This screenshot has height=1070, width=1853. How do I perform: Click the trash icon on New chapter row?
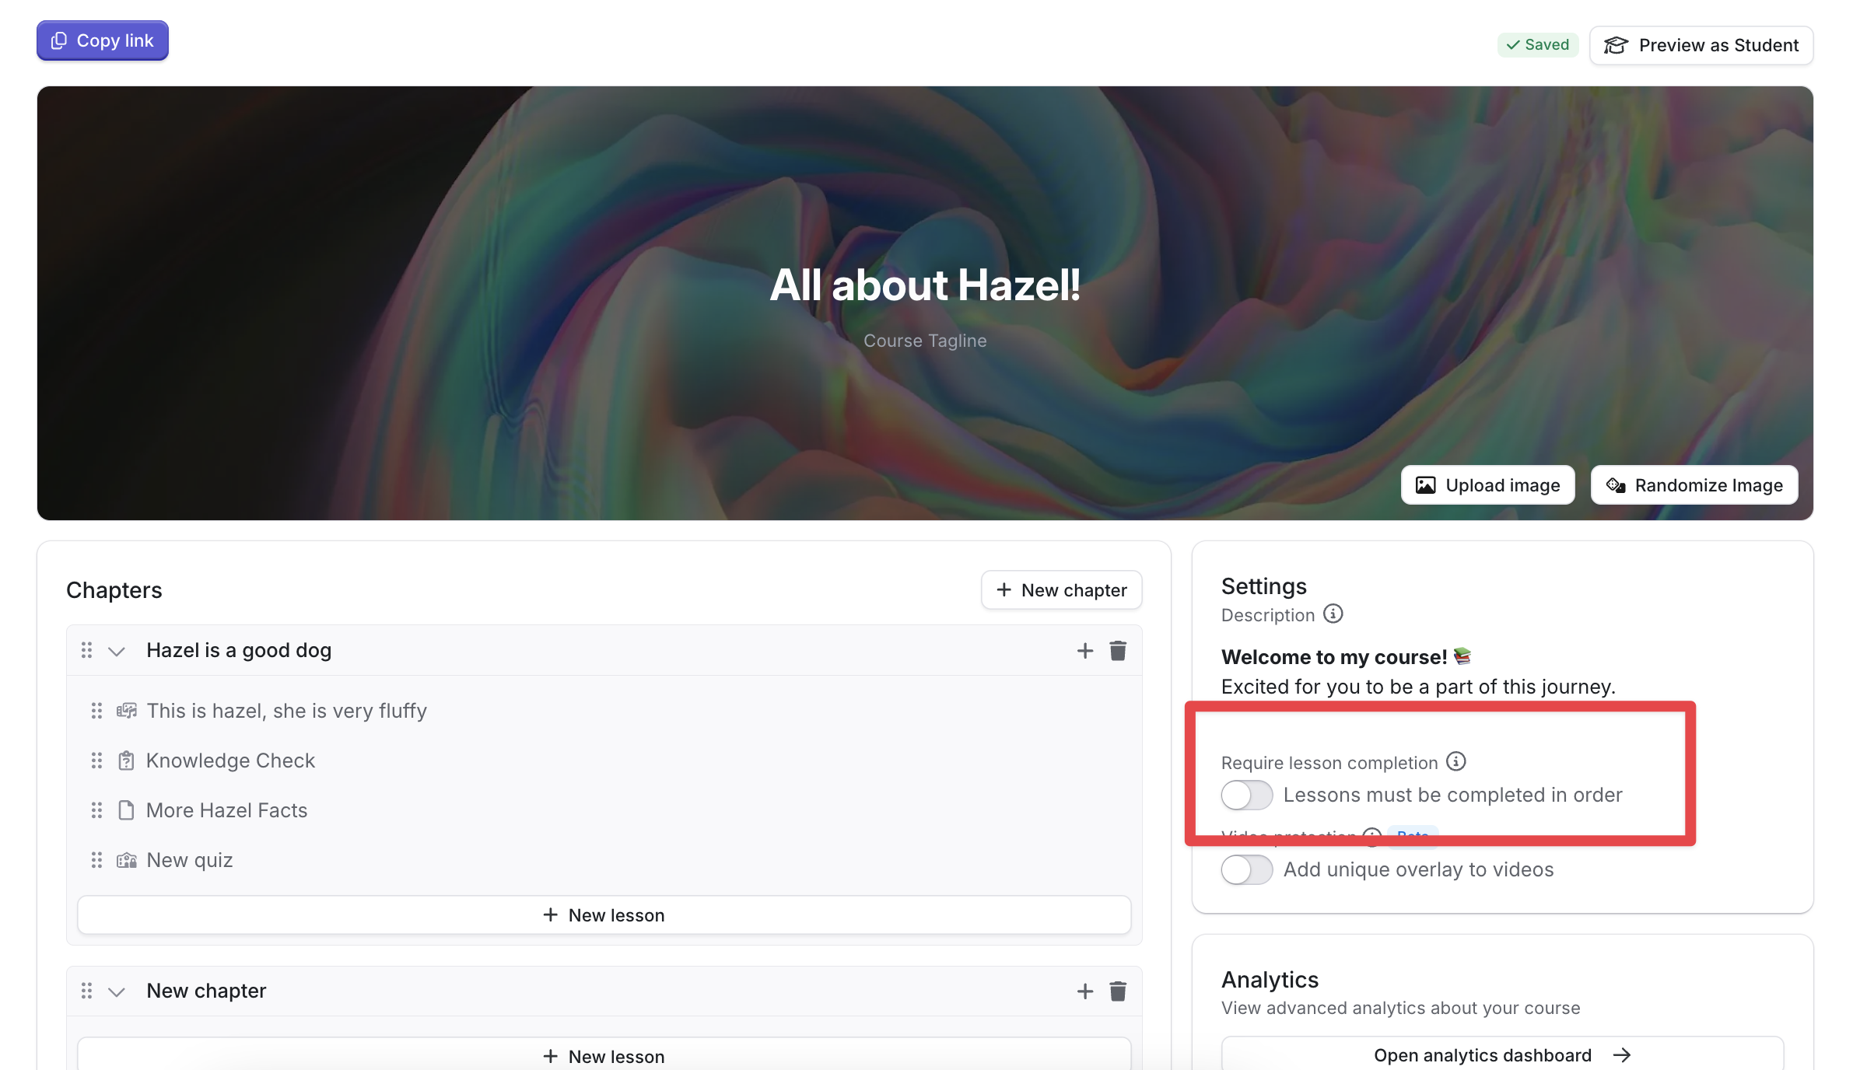(x=1118, y=991)
